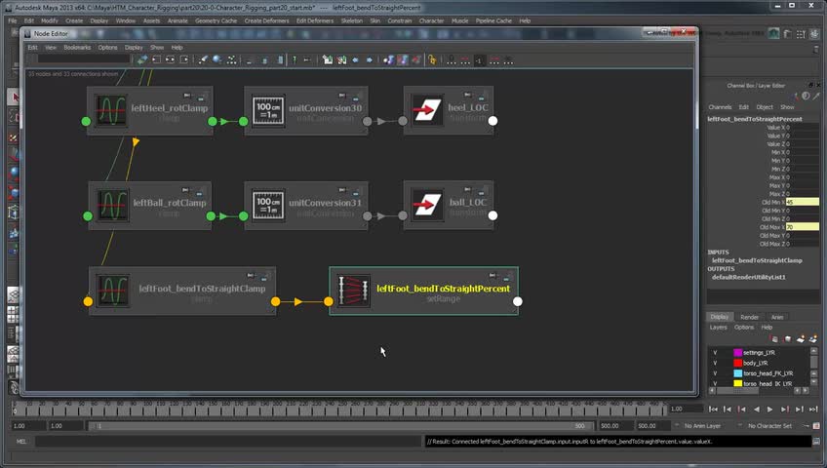Click the play backwards button

[x=757, y=409]
